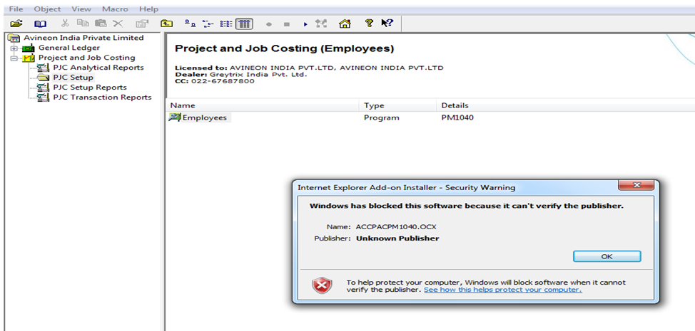This screenshot has height=331, width=695.
Task: Click the open company folder toolbar icon
Action: pyautogui.click(x=16, y=24)
